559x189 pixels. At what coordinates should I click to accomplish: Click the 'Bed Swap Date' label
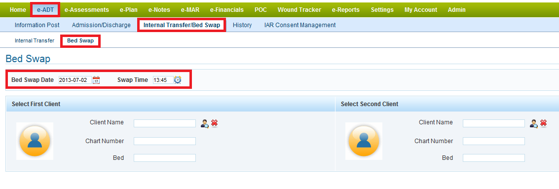pos(33,80)
